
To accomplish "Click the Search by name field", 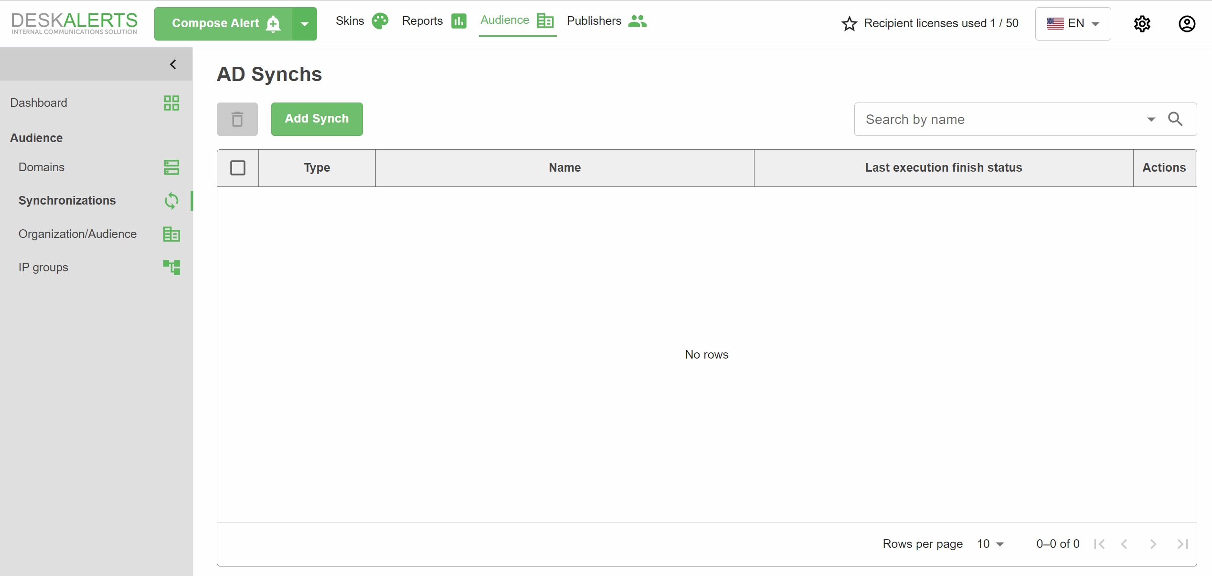I will click(x=998, y=119).
